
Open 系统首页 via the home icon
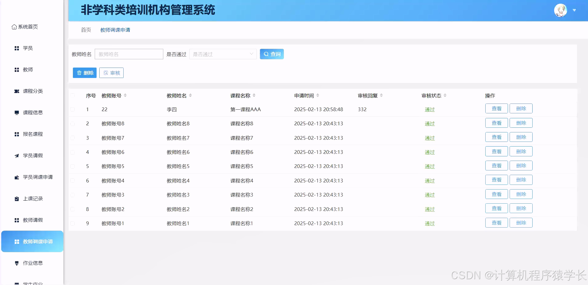click(x=14, y=27)
